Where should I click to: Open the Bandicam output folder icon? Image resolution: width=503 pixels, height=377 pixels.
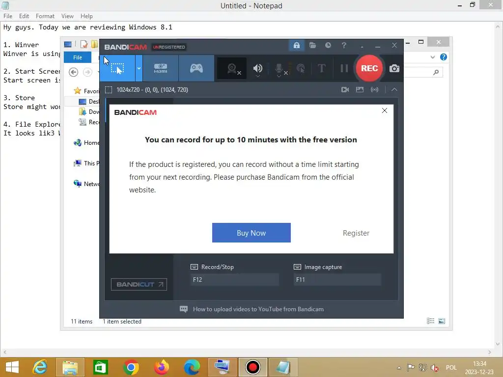pos(312,45)
